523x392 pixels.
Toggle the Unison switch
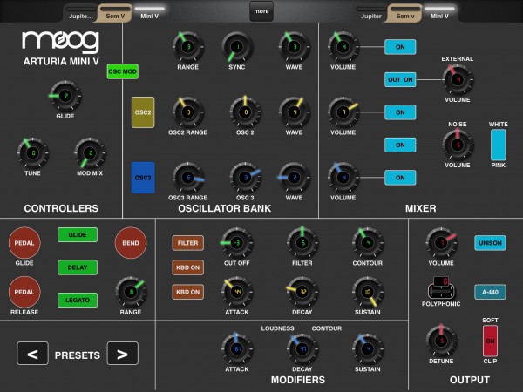click(x=490, y=243)
